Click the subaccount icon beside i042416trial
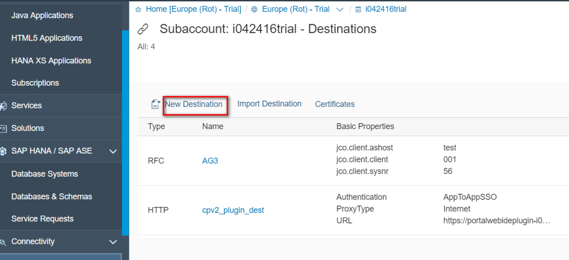Screen dimensions: 569x260 click(x=358, y=9)
